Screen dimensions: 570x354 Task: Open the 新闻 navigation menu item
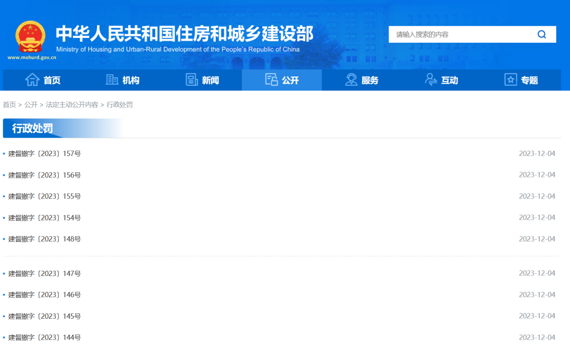(x=210, y=80)
